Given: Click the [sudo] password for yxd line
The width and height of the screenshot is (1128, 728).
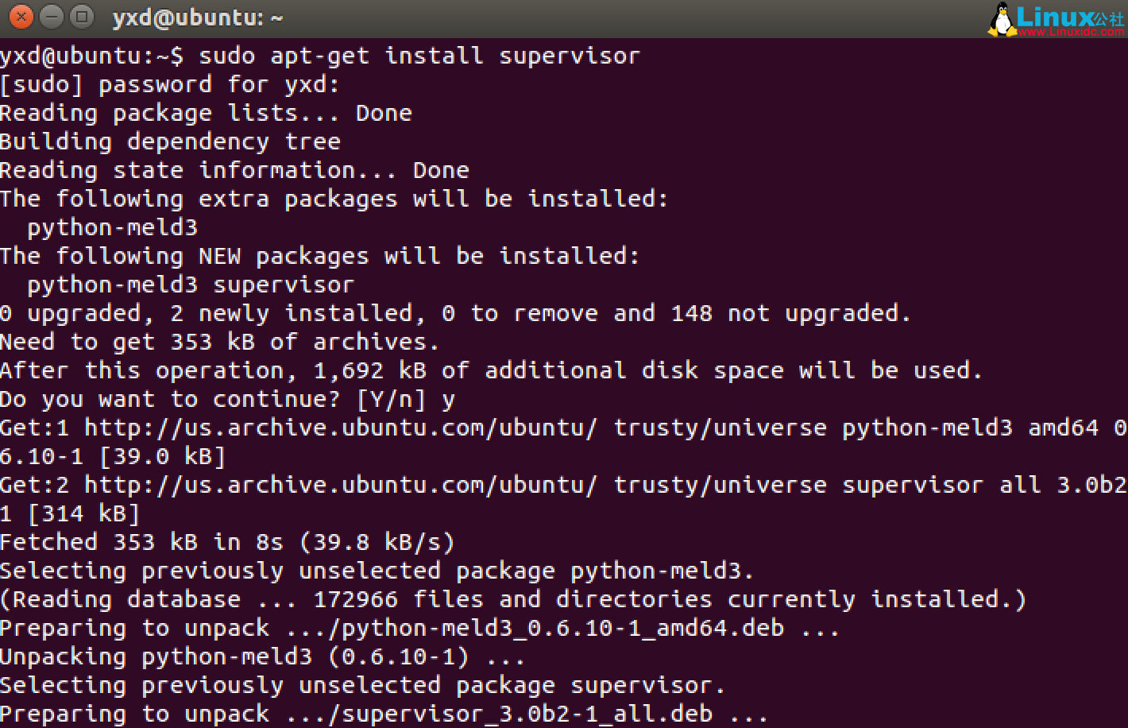Looking at the screenshot, I should (169, 84).
